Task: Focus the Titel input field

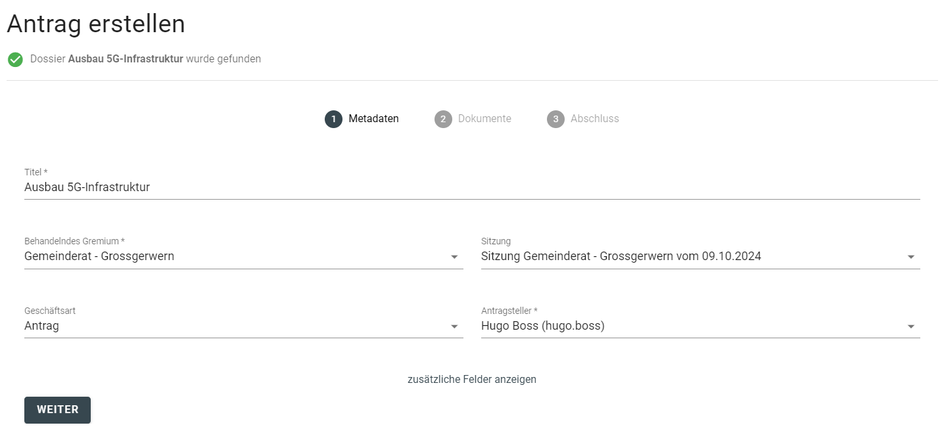Action: coord(471,187)
